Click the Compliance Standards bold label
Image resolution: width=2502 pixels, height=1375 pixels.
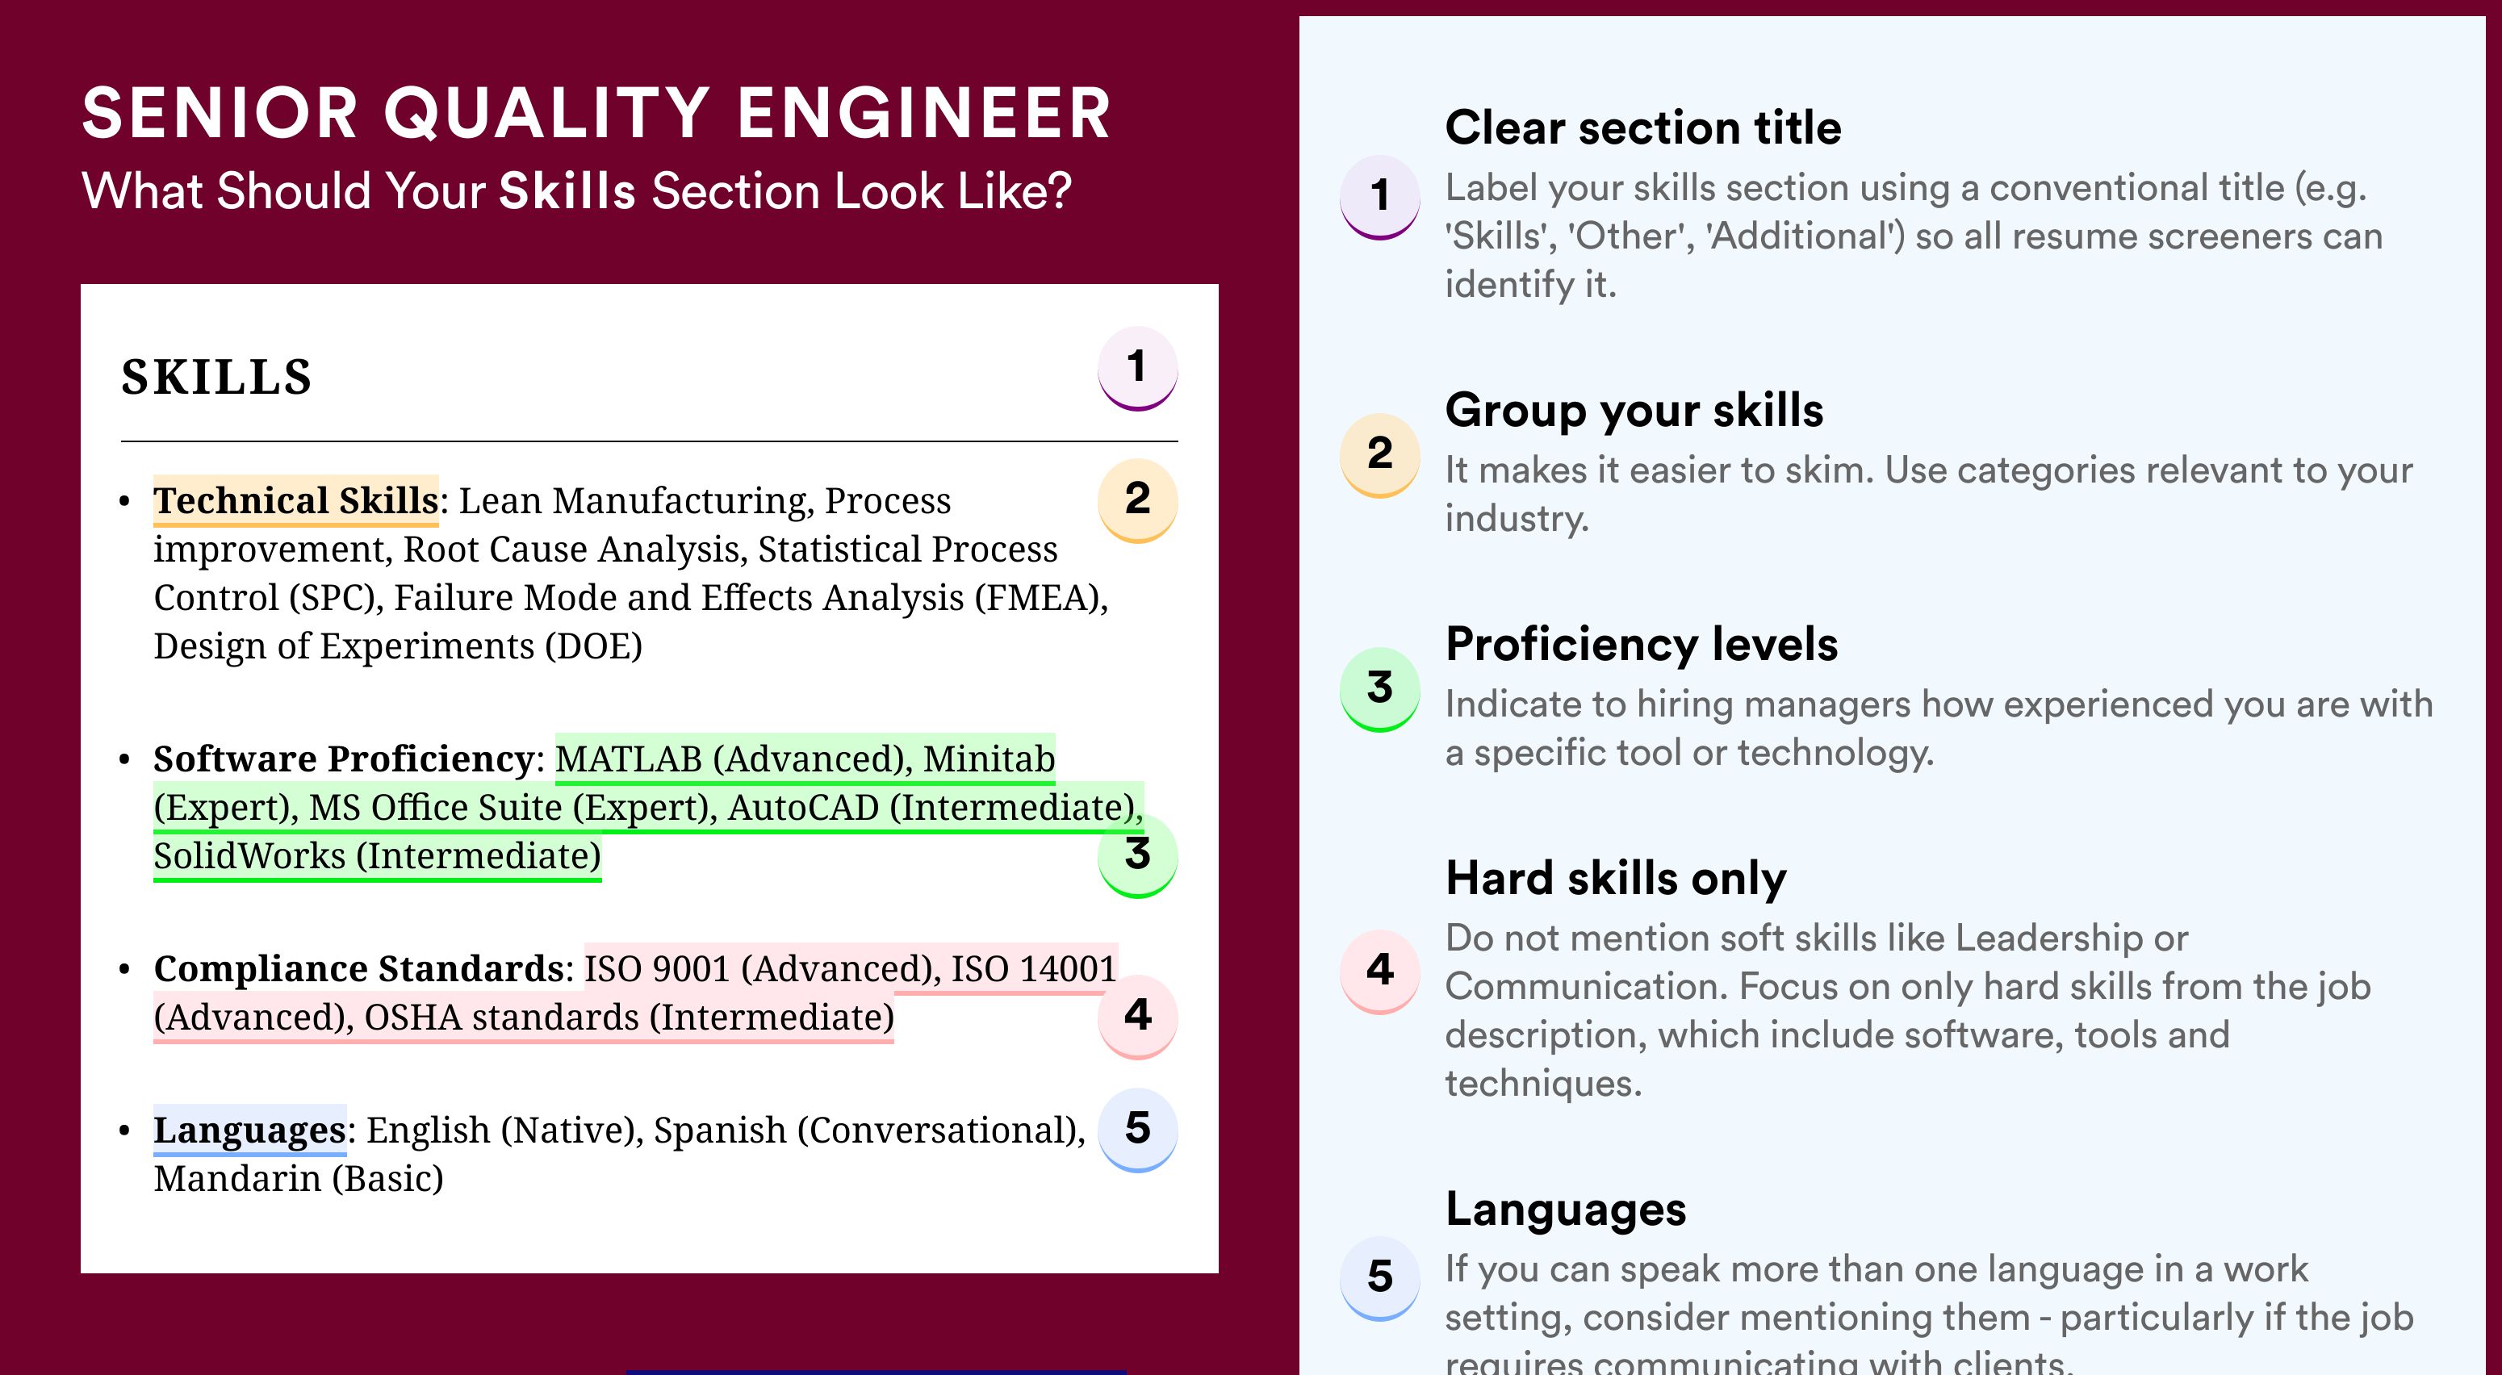358,968
